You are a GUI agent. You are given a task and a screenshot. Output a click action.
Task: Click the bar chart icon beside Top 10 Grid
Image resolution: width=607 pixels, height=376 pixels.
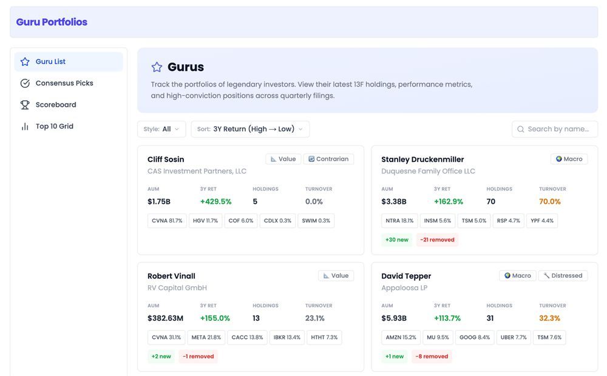point(25,127)
